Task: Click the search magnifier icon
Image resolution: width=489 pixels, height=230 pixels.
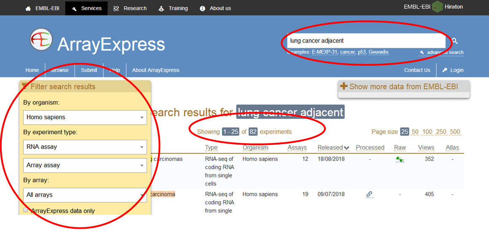Action: point(454,41)
